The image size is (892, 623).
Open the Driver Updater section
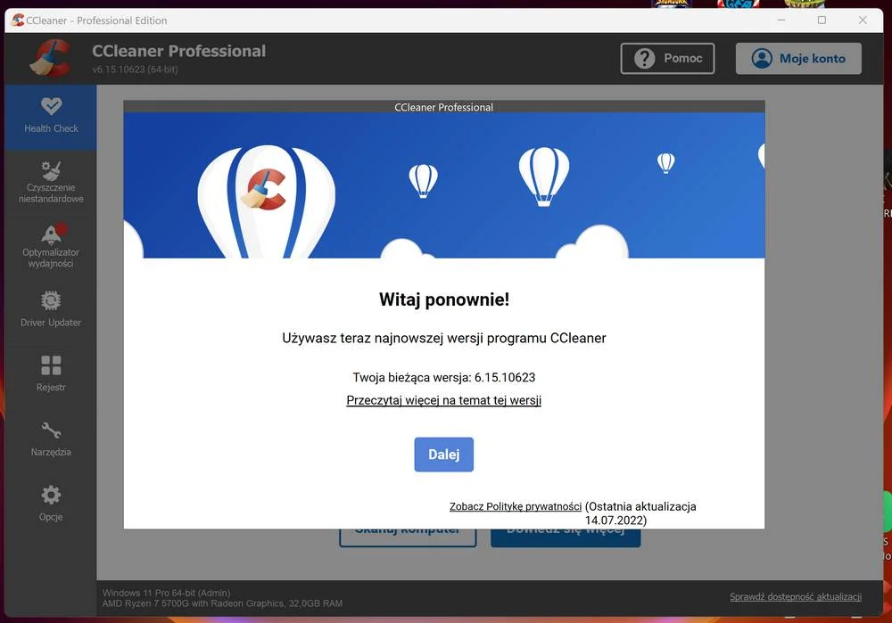point(51,310)
